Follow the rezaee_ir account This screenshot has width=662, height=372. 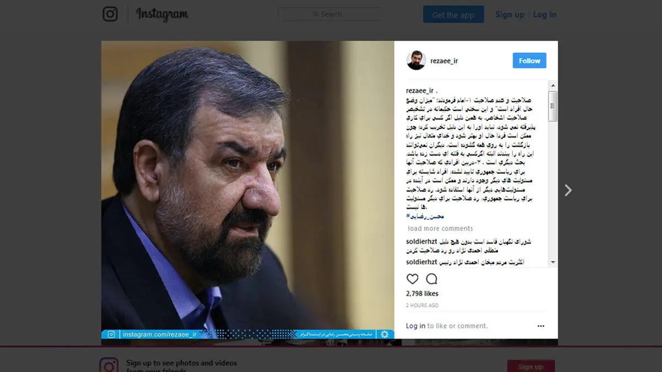click(x=530, y=61)
